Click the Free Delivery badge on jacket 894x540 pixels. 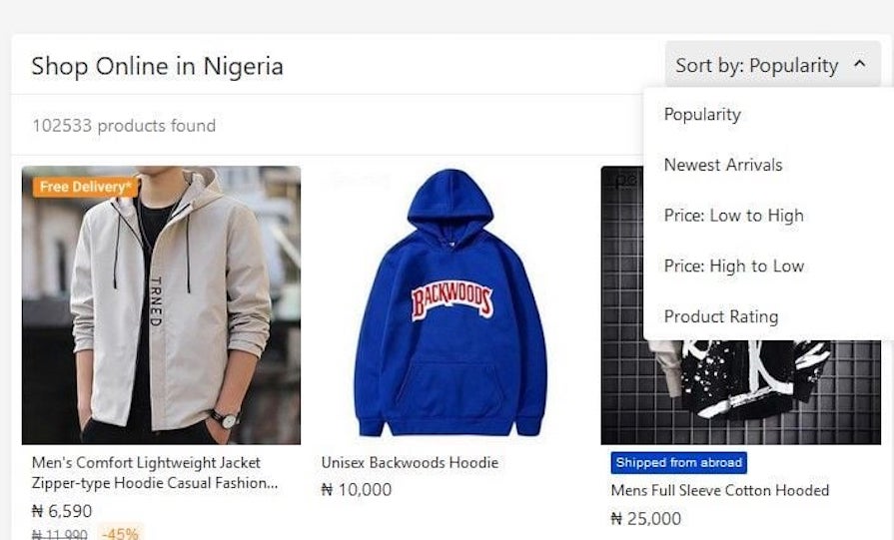pos(85,187)
